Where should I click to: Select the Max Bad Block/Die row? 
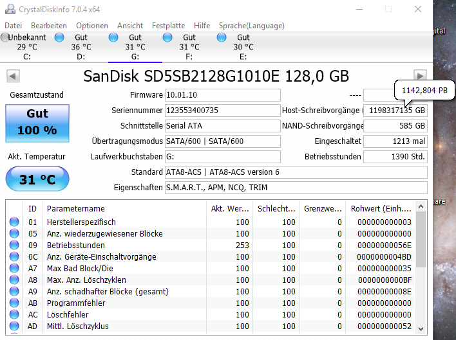pyautogui.click(x=211, y=269)
